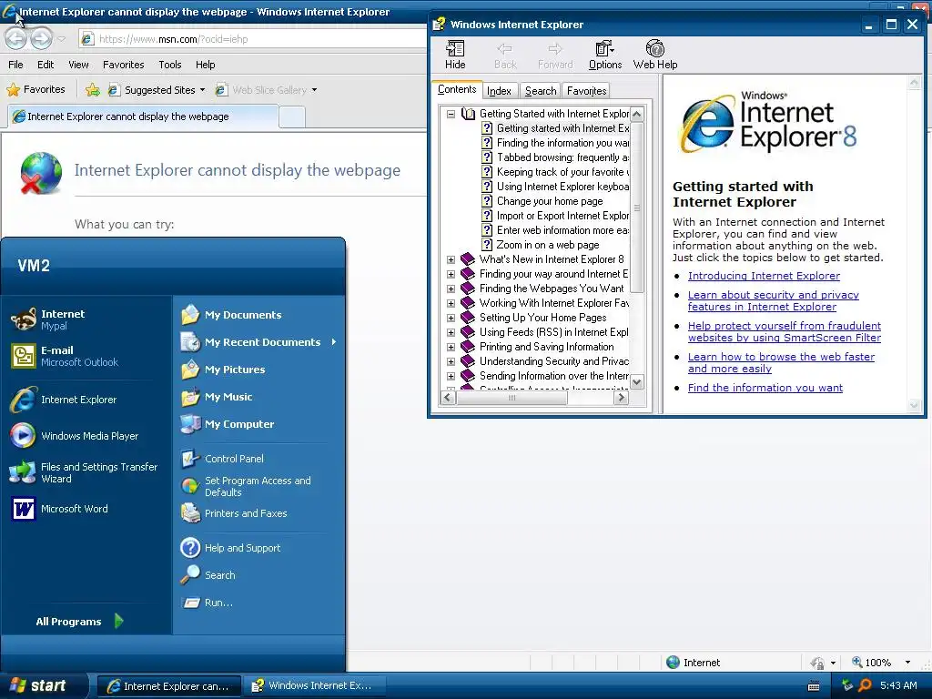Follow the Introducing Internet Explorer link
Screen dimensions: 932x699
click(764, 276)
